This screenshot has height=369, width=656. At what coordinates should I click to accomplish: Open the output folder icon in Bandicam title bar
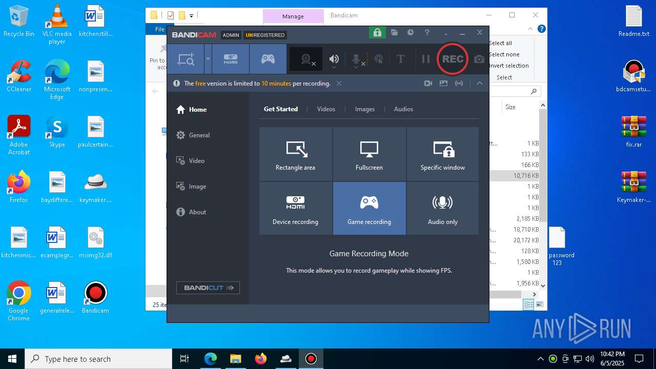point(394,33)
